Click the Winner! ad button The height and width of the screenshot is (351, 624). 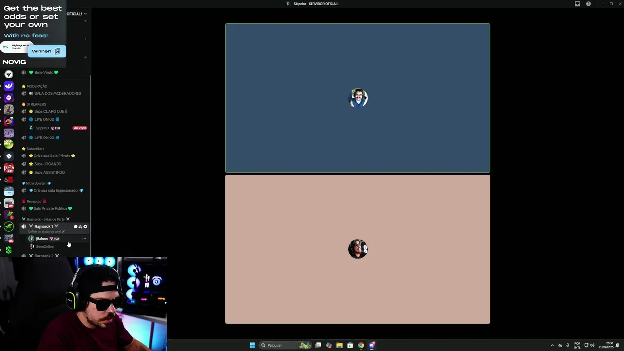(x=47, y=51)
